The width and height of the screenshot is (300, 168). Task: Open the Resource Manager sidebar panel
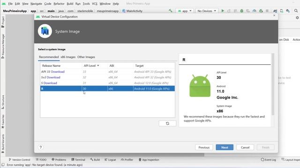click(3, 46)
